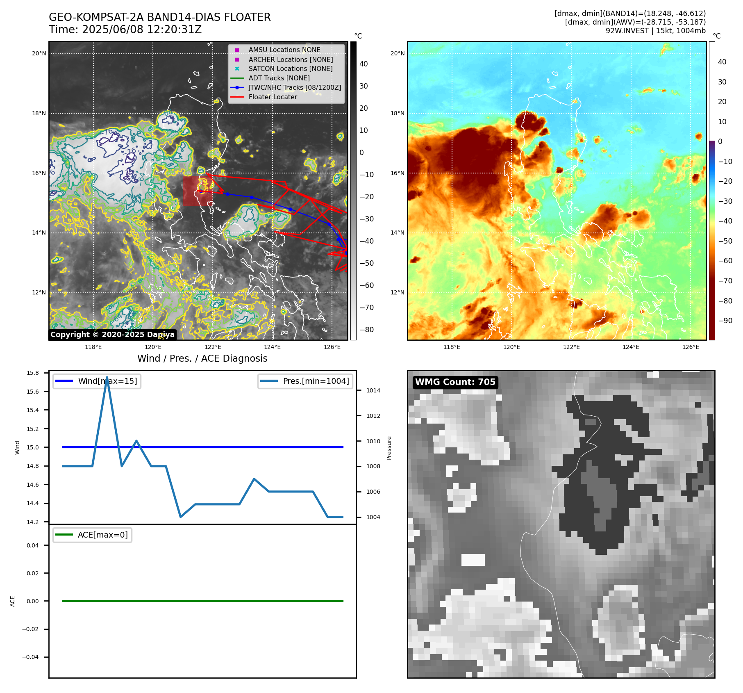
Task: Click the rainbow water vapor colorbar
Action: pos(712,191)
